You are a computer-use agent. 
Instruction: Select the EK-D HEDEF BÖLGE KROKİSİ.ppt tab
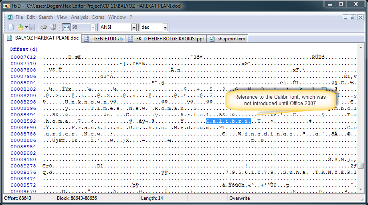coord(167,39)
